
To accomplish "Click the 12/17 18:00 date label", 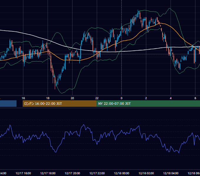I will click(x=48, y=173).
